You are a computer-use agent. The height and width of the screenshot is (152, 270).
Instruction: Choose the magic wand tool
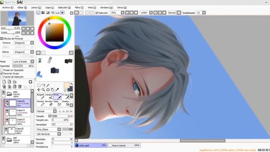click(x=48, y=85)
